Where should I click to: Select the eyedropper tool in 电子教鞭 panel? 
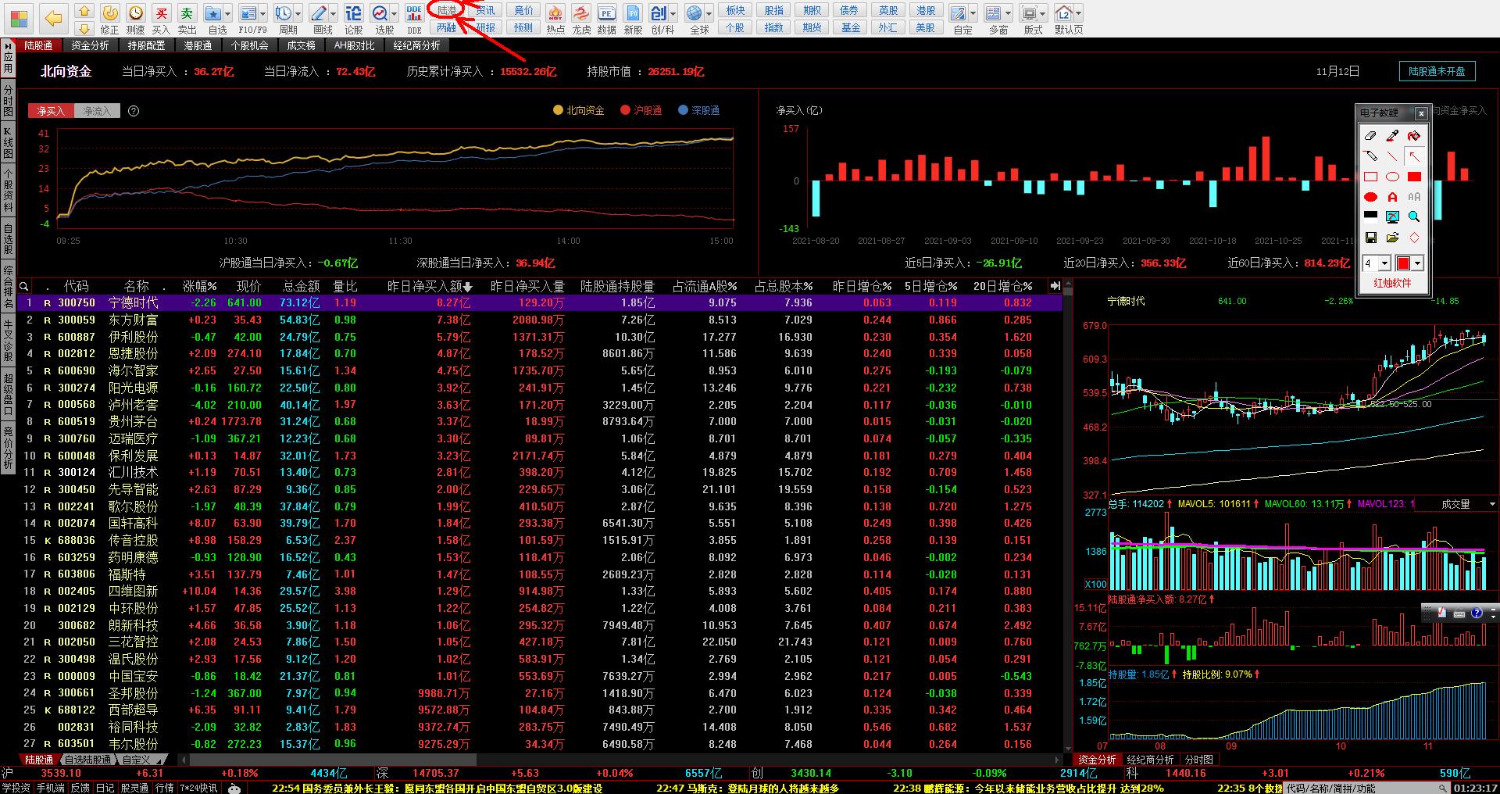tap(1392, 136)
